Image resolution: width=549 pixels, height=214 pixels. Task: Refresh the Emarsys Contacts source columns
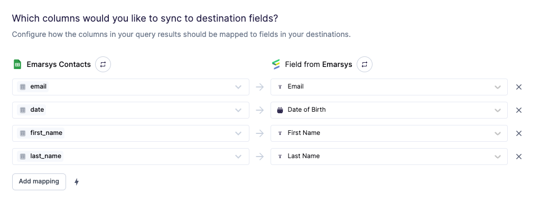(103, 65)
